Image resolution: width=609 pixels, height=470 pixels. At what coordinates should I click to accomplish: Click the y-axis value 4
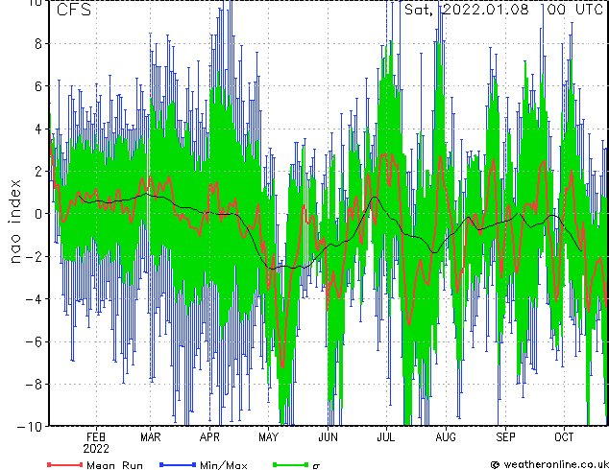coord(38,129)
